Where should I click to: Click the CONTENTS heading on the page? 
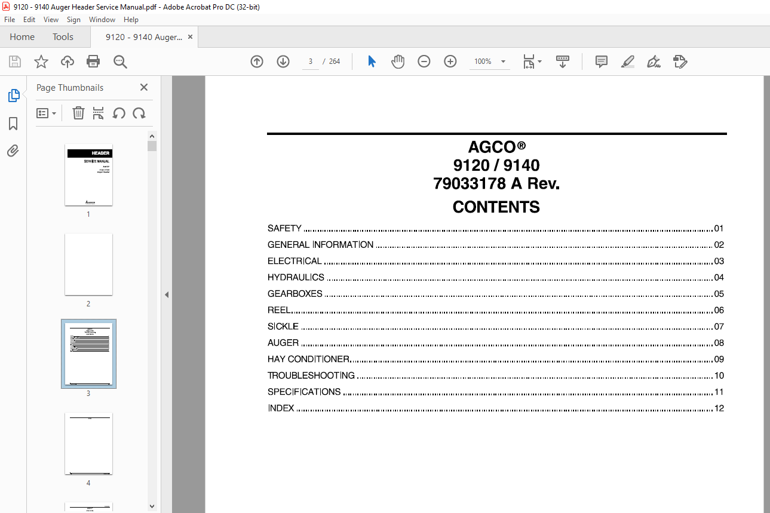[x=496, y=207]
